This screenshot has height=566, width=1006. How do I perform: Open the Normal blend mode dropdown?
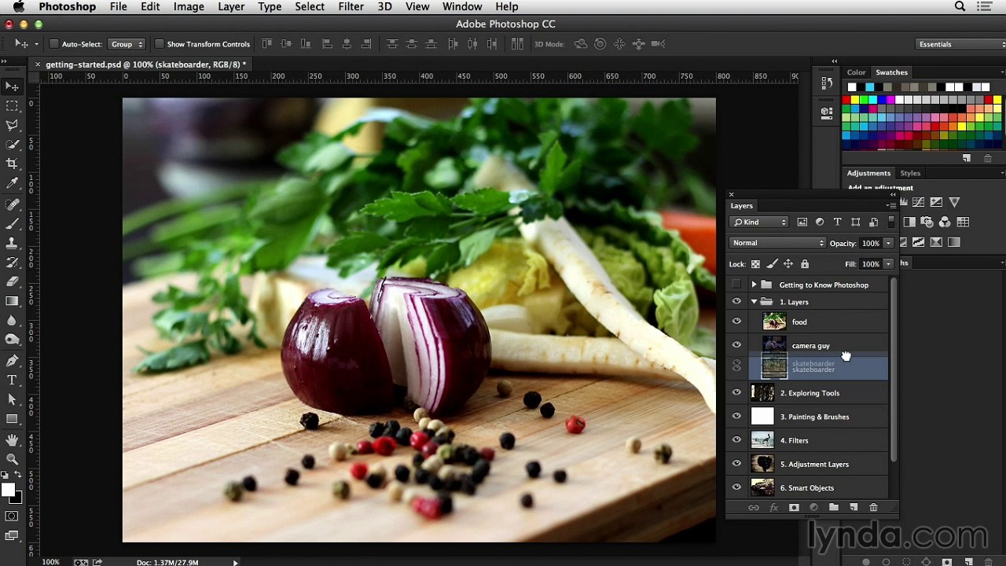777,243
